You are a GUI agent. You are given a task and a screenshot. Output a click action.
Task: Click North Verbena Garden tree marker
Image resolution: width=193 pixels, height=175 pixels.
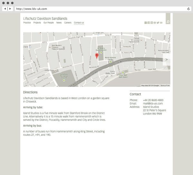pyautogui.click(x=110, y=62)
